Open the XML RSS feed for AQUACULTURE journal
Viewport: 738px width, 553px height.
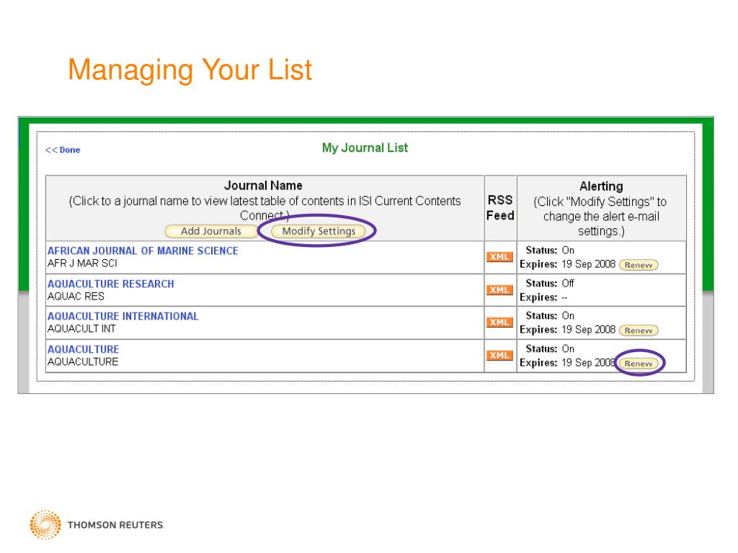point(499,356)
